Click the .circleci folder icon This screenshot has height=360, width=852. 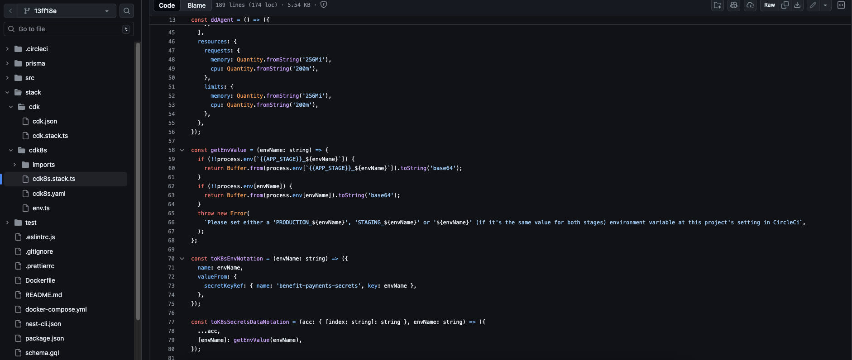pos(18,49)
